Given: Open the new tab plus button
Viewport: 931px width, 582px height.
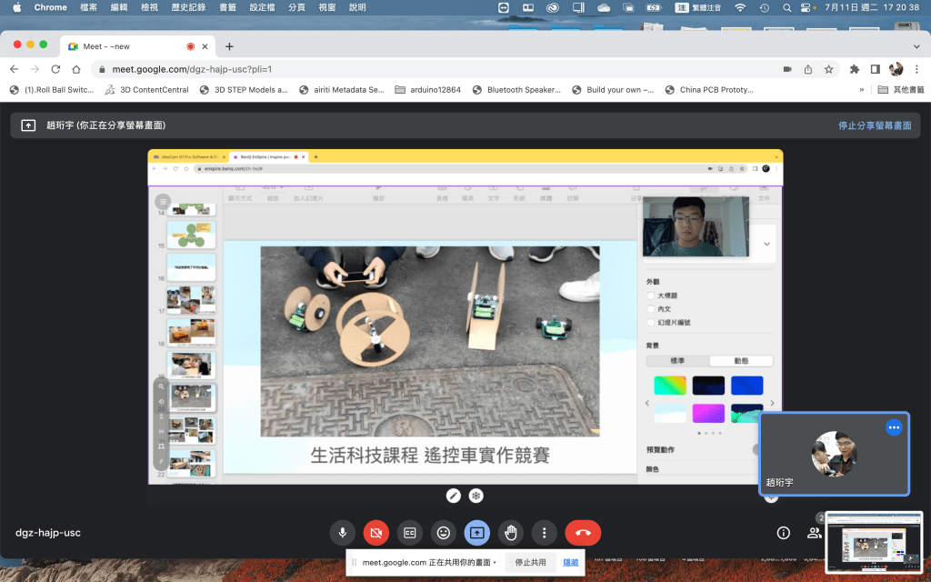Looking at the screenshot, I should 229,46.
